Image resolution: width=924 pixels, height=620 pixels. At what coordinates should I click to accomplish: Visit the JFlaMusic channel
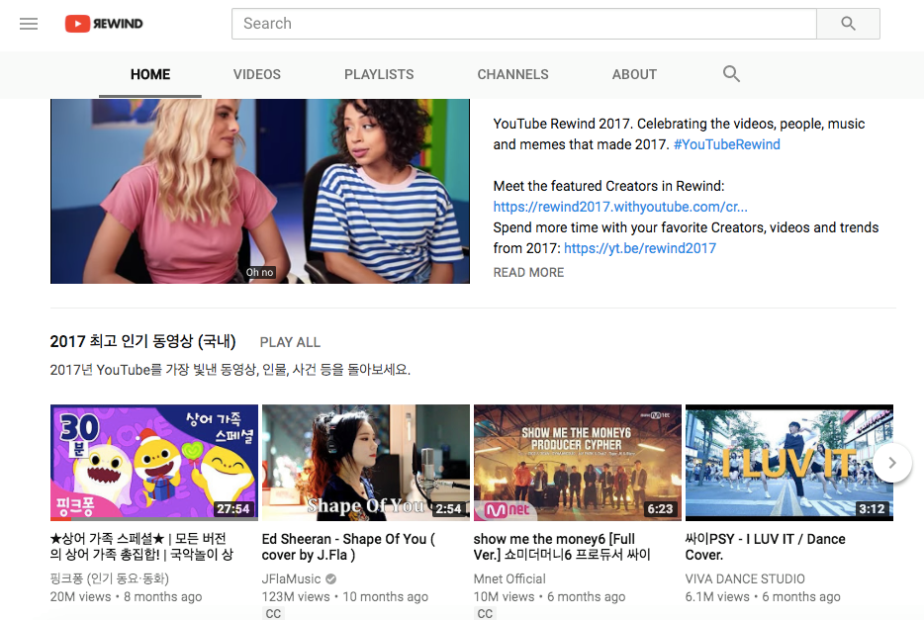coord(291,578)
